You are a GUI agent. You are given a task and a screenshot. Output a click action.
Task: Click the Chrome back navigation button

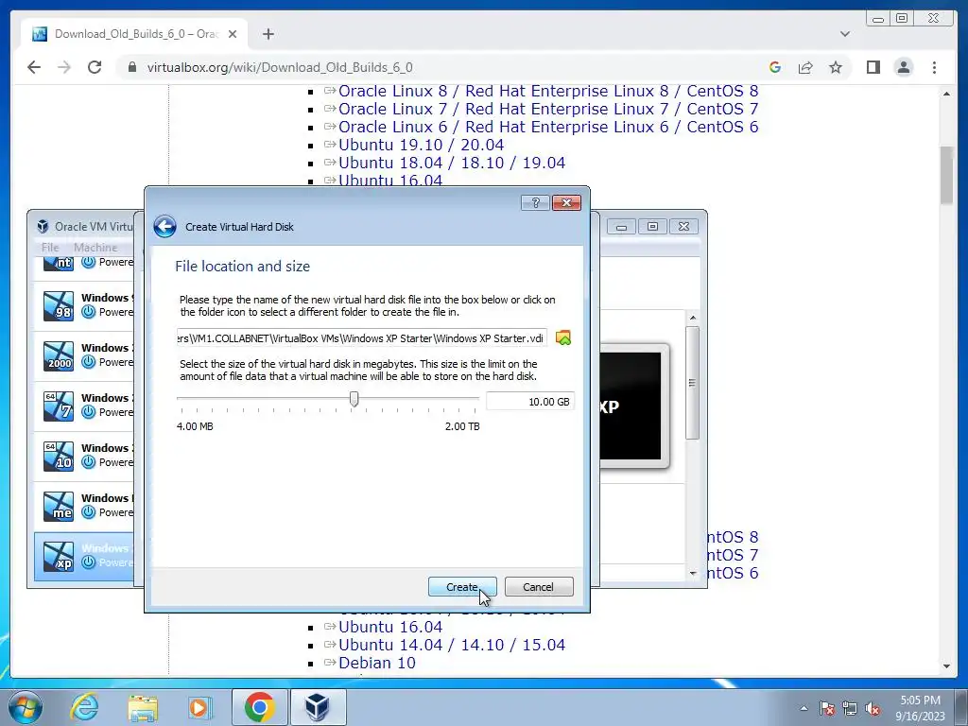34,67
